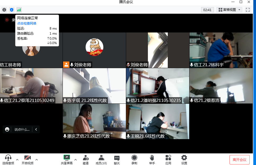Click microphone icon beside 信工21.2林科宇
Screen dimensions: 256x165
(x=192, y=65)
